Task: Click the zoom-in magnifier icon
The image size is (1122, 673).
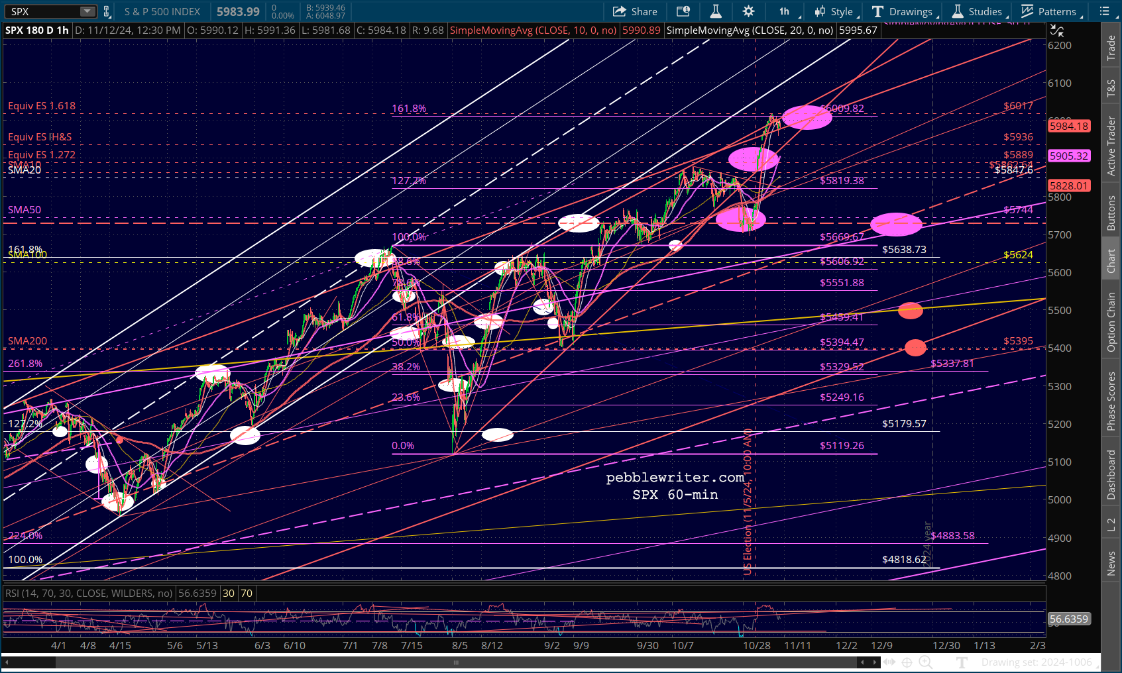Action: [x=926, y=662]
